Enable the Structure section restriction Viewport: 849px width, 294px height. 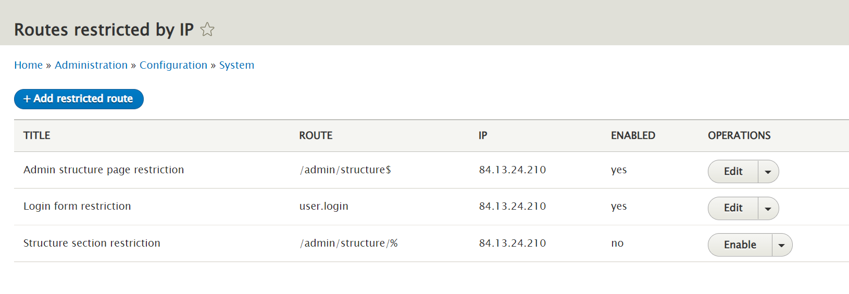[x=740, y=245]
